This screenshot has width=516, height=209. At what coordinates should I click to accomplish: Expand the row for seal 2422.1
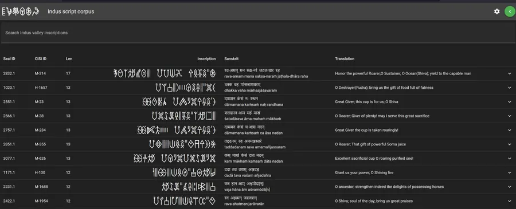510,201
